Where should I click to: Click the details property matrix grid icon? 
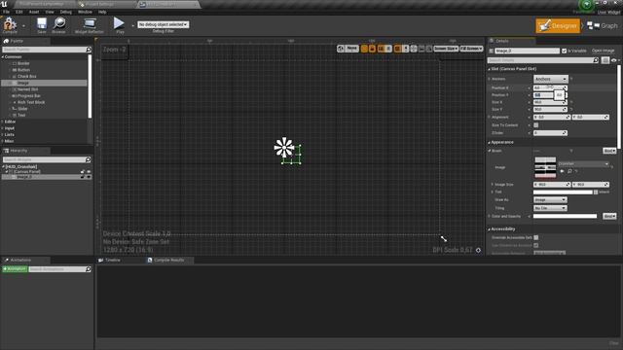click(x=605, y=60)
